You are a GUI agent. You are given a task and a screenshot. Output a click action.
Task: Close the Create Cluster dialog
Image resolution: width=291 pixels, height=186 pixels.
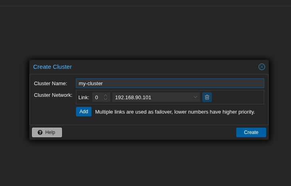pyautogui.click(x=262, y=67)
